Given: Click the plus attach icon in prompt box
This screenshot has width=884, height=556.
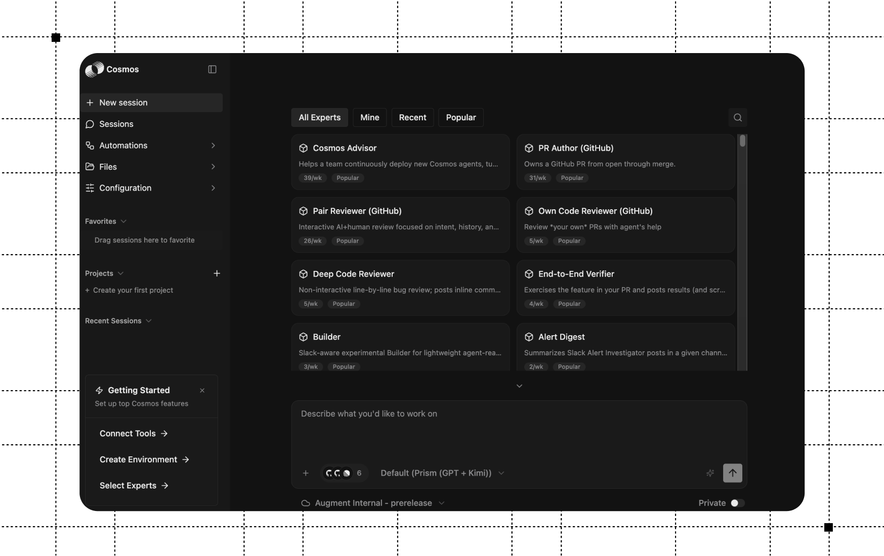Looking at the screenshot, I should pos(306,473).
